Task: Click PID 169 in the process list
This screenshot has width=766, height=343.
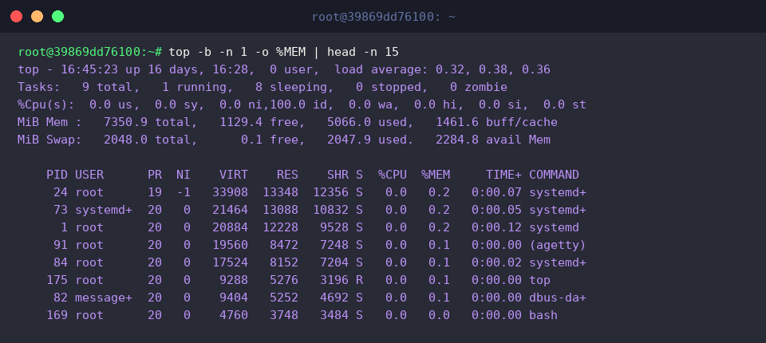Action: point(57,316)
